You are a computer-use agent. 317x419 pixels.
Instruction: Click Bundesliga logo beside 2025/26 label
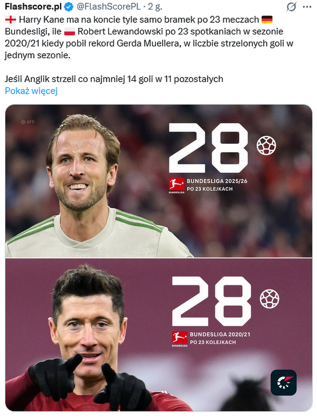[176, 185]
